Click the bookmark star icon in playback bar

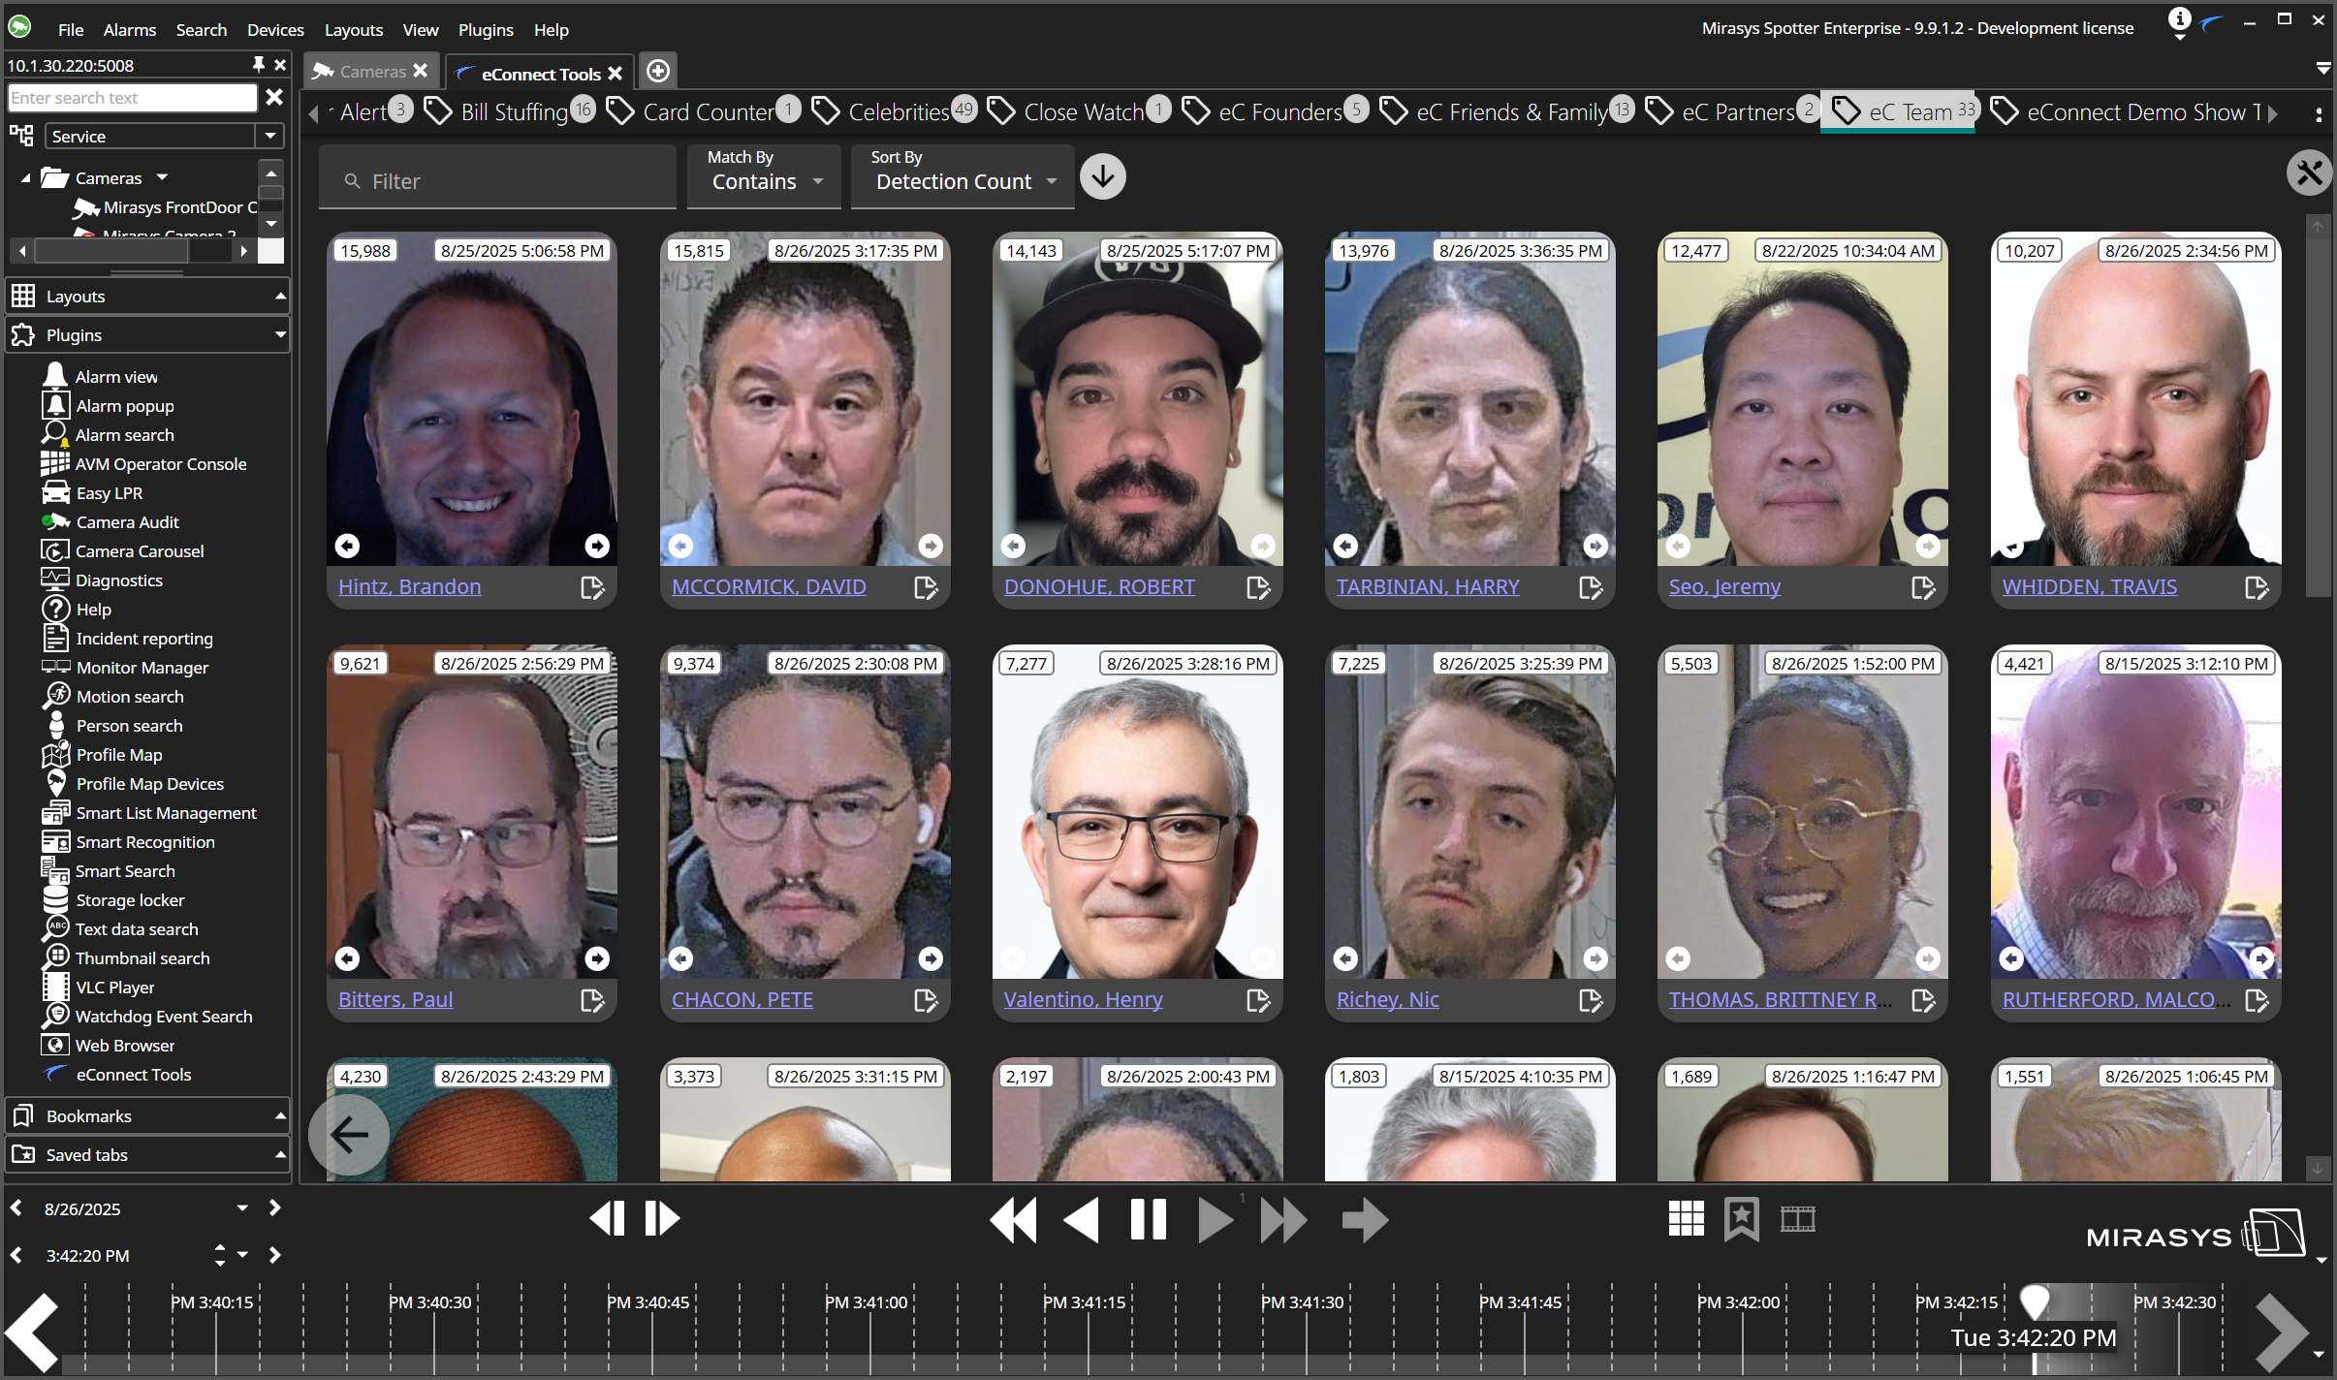tap(1741, 1219)
